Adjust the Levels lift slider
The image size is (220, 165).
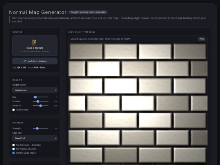[41, 106]
